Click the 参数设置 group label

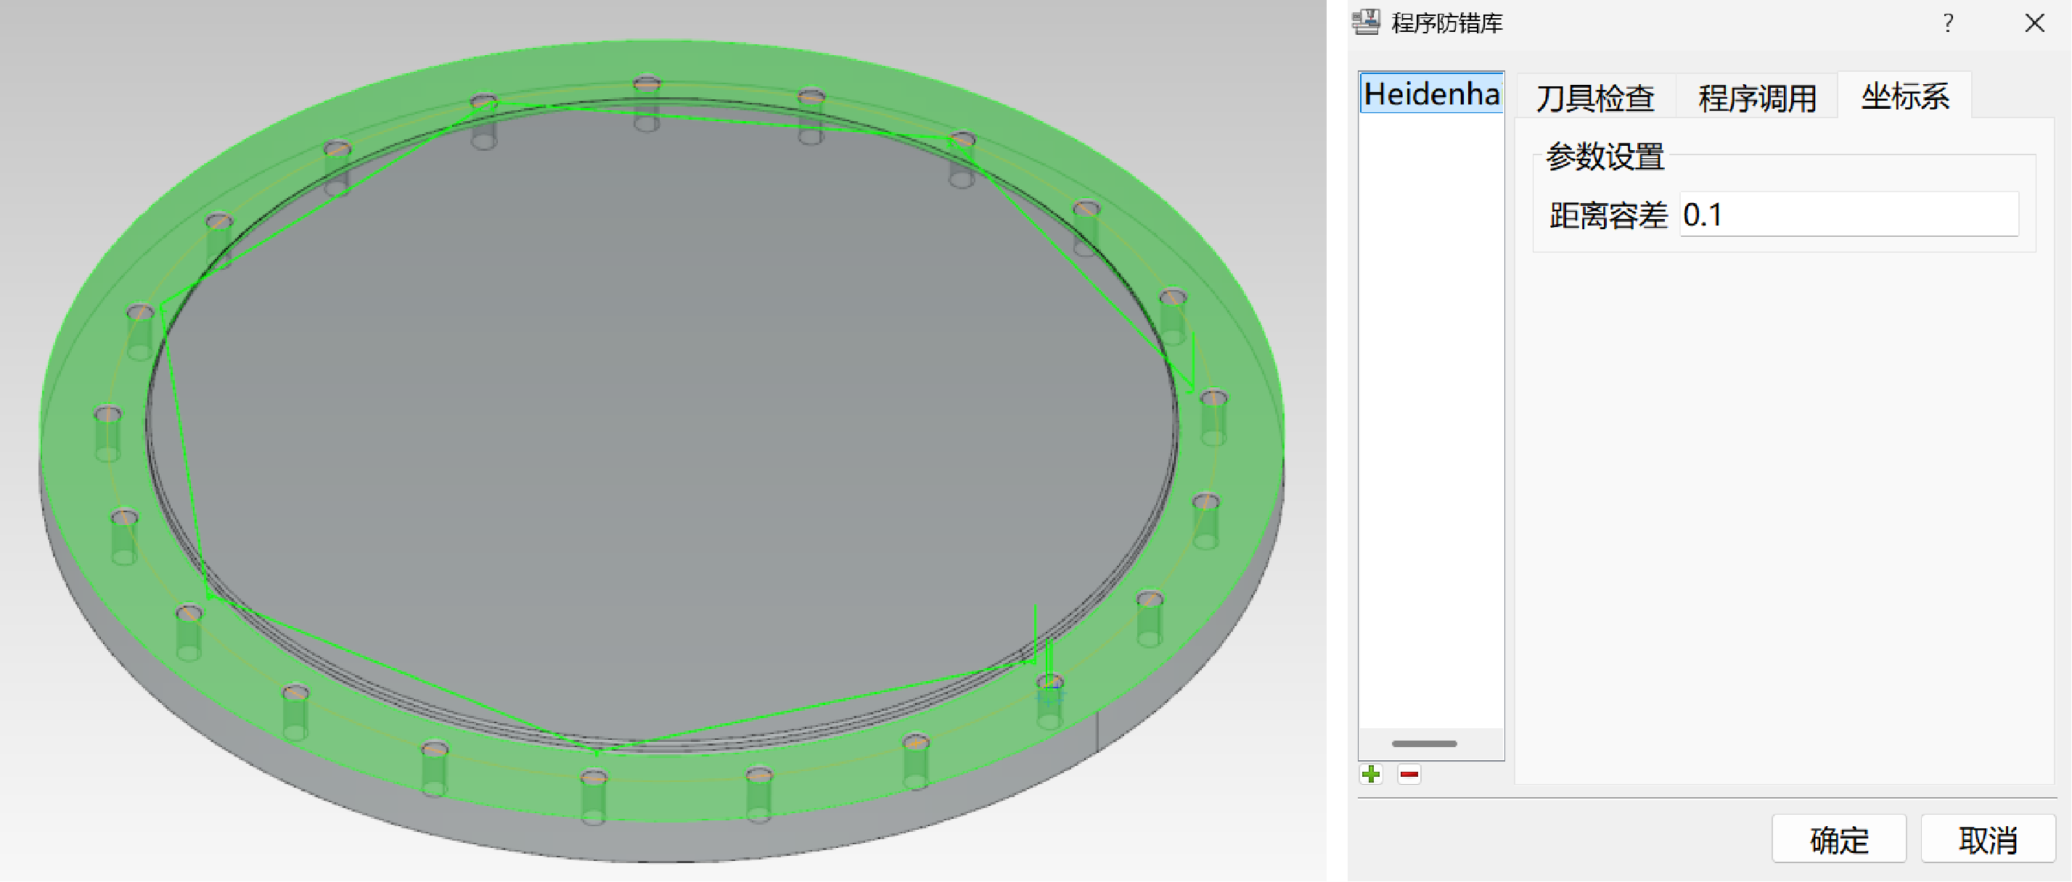(1604, 156)
